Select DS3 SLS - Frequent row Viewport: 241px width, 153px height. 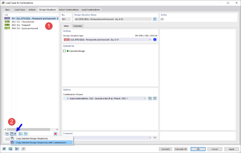point(31,25)
